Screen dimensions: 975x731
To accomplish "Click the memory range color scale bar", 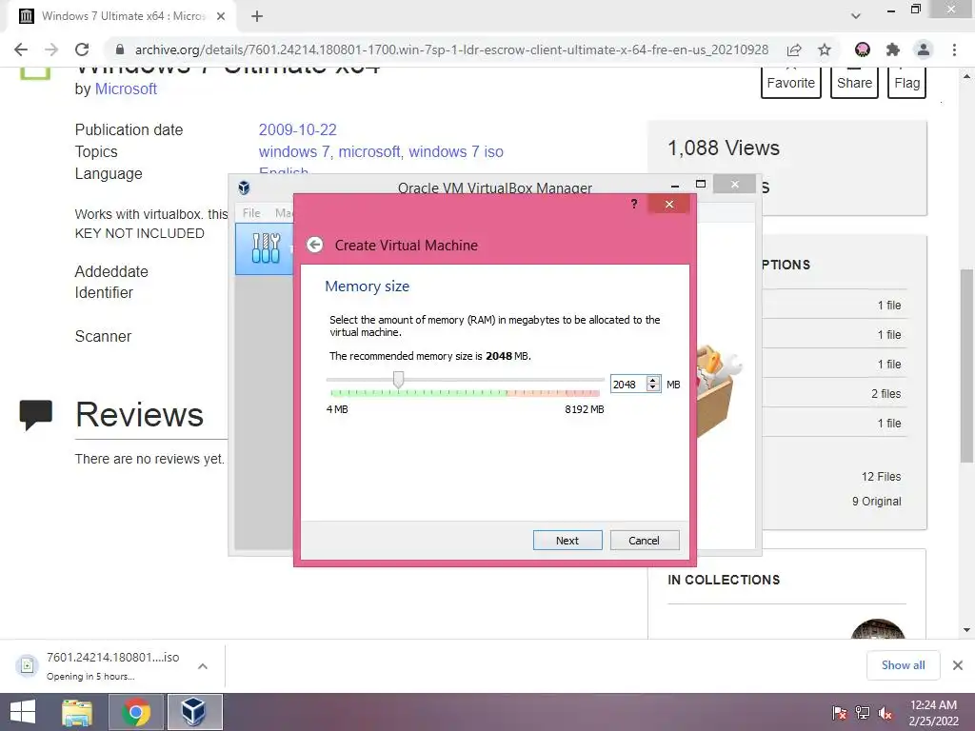I will point(465,393).
